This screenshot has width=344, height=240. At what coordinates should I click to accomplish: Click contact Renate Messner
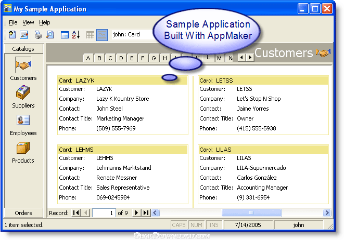(x=117, y=178)
